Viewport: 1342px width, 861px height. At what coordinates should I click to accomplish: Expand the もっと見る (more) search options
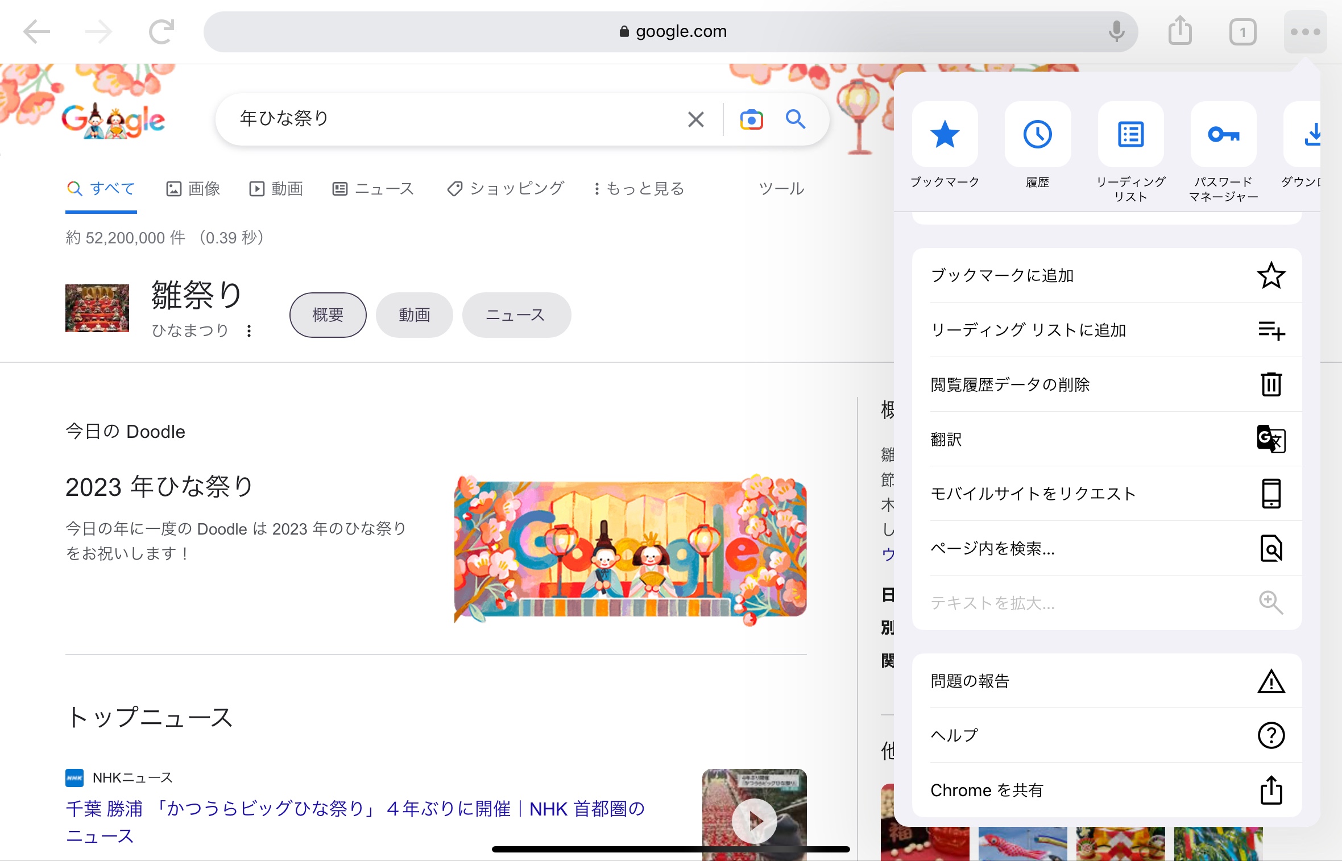(639, 189)
